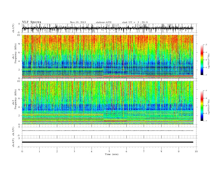221x170 pixels.
Task: Click the "-7" tick on lower color bar
Action: (206, 121)
